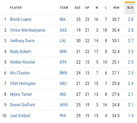Click the OKC team link
This screenshot has width=137, height=123.
[x=63, y=83]
